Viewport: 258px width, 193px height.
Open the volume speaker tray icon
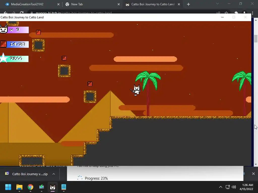coord(234,187)
